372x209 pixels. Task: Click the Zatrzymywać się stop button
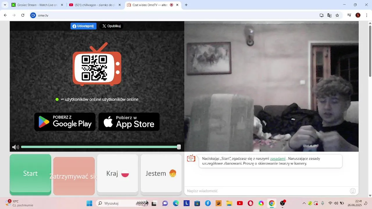(x=74, y=176)
